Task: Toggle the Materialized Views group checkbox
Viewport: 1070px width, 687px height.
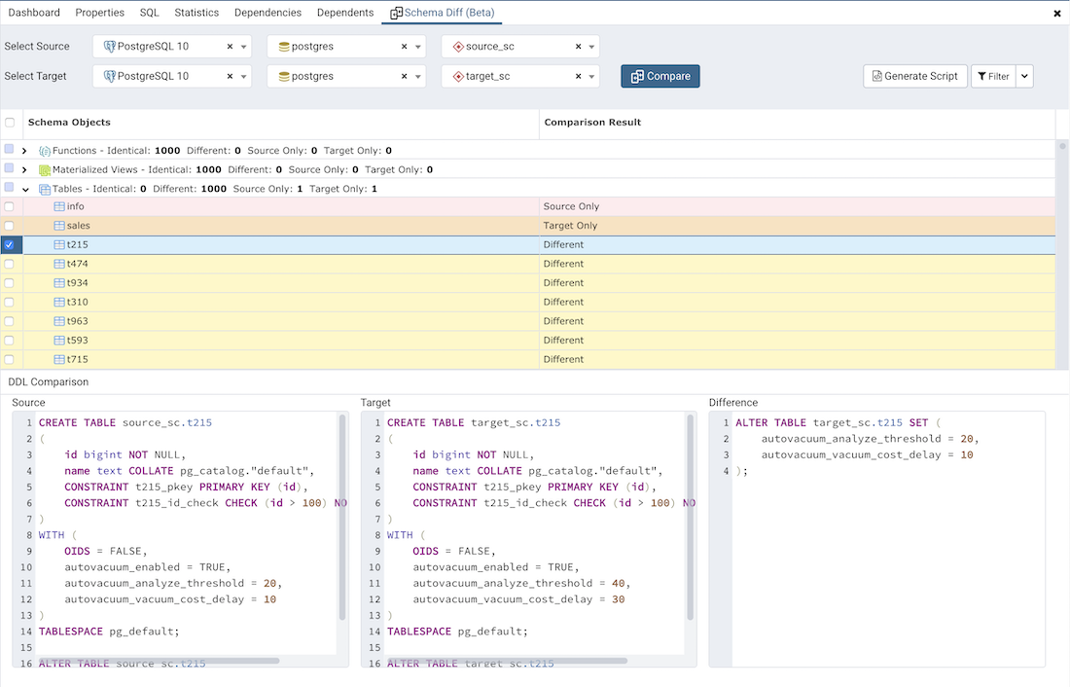Action: click(9, 168)
